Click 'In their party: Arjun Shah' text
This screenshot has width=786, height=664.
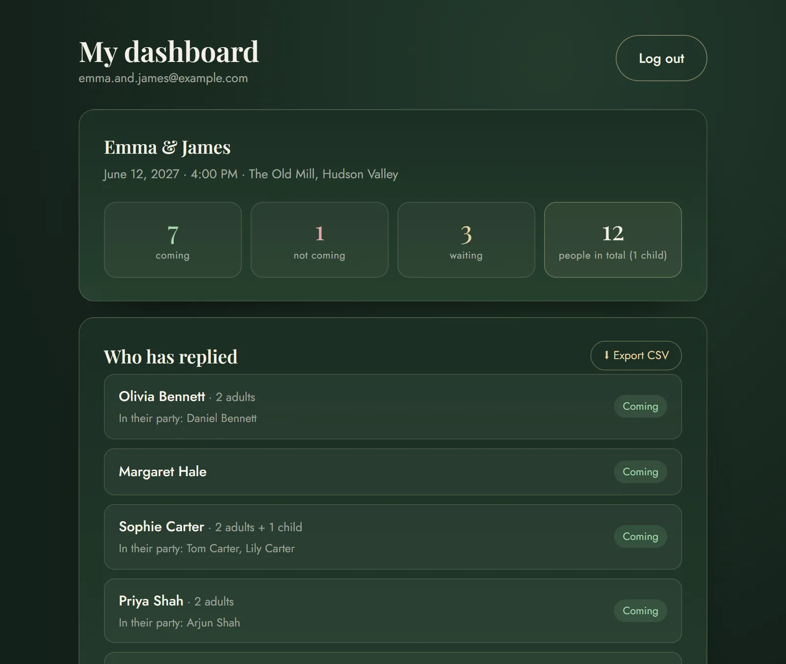pos(179,623)
